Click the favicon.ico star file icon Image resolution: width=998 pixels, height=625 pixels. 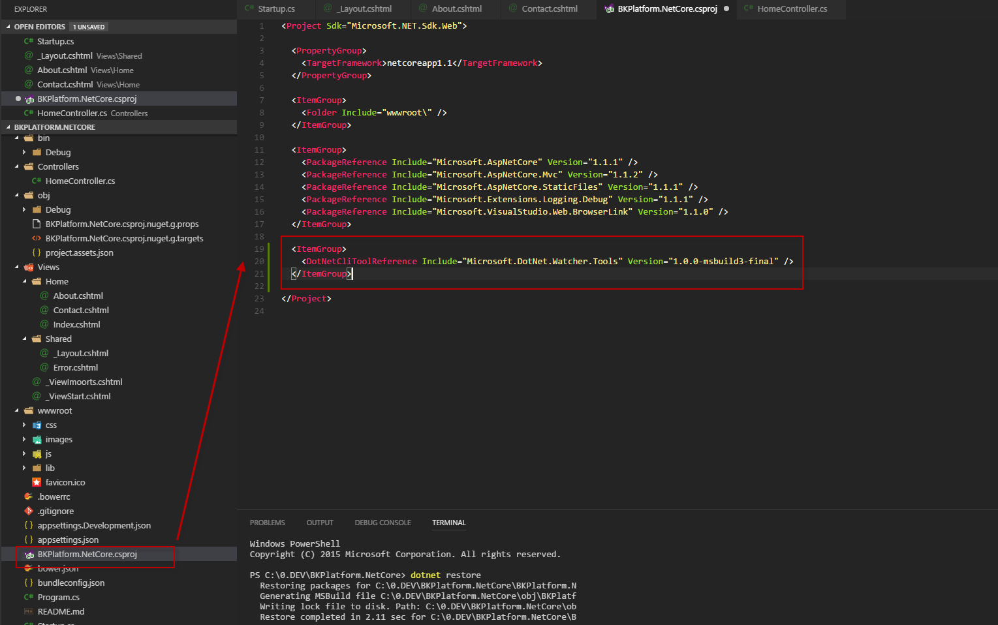click(x=37, y=482)
